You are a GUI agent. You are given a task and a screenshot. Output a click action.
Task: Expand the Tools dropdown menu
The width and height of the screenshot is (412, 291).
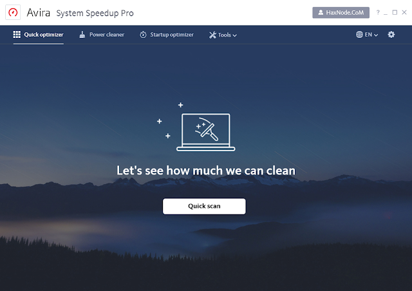[x=223, y=35]
